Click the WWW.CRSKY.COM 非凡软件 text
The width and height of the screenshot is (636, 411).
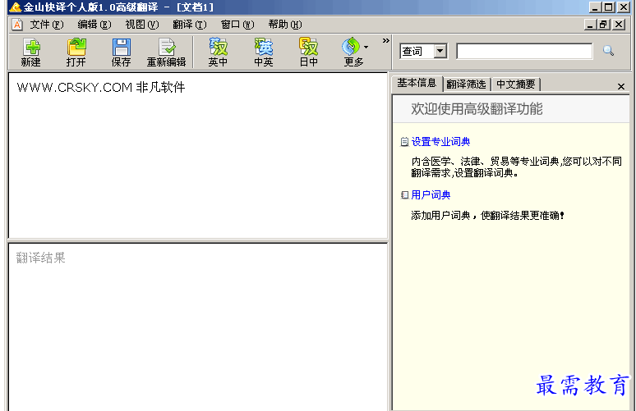101,87
